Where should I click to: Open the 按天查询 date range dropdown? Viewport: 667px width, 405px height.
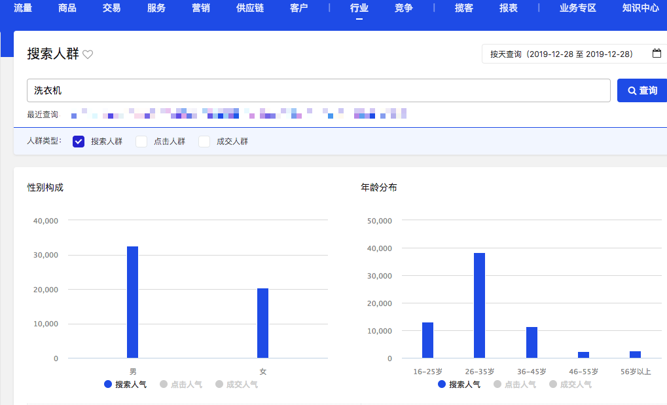[563, 54]
